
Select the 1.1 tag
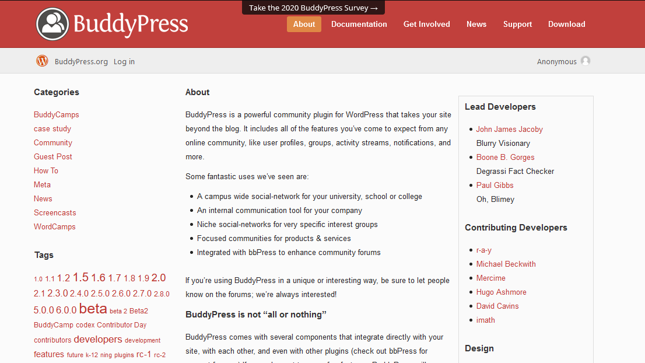tap(50, 279)
